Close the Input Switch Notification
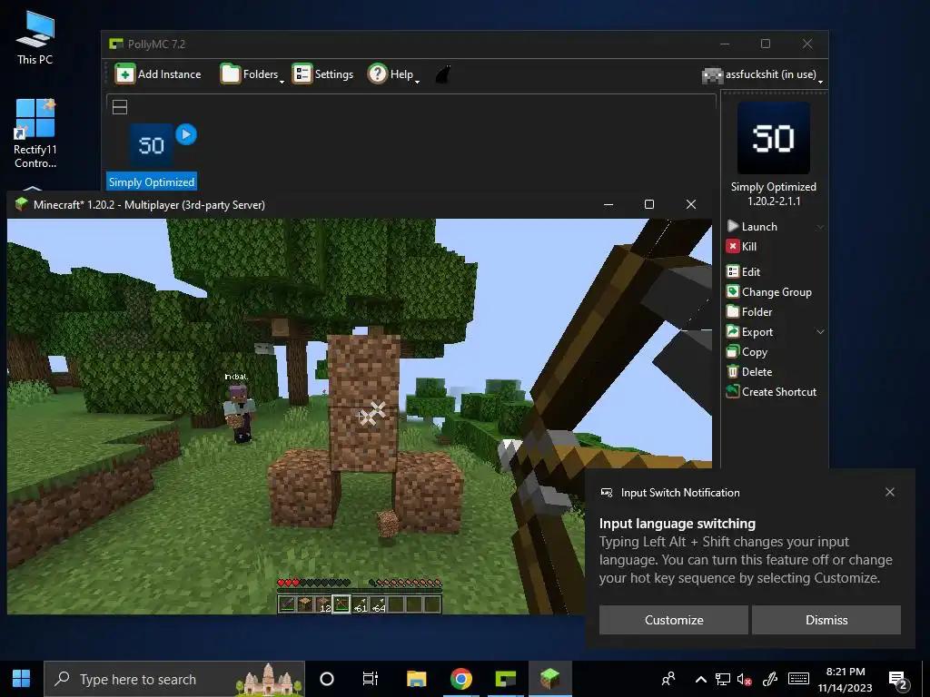Image resolution: width=930 pixels, height=697 pixels. point(890,492)
